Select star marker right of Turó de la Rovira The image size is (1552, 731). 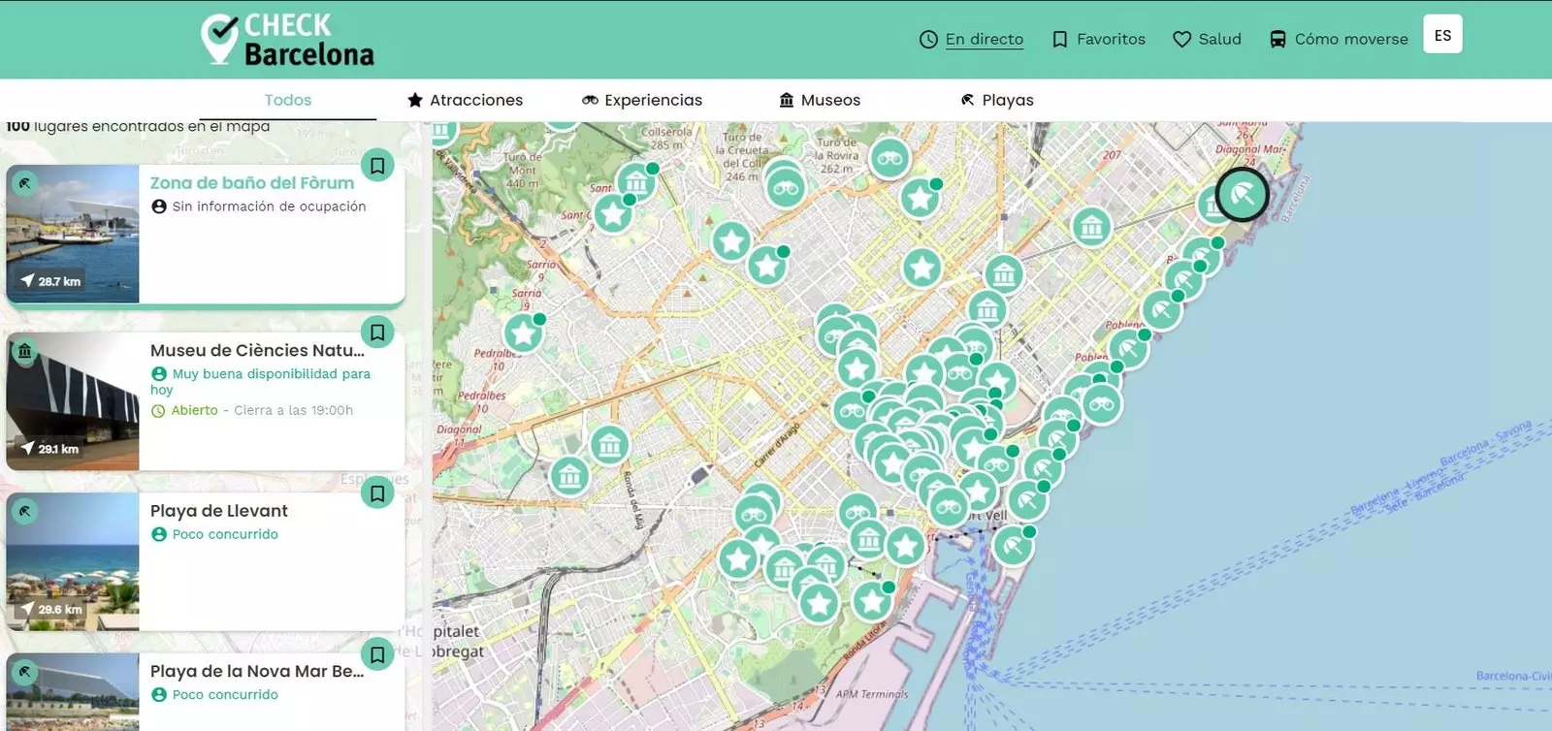coord(919,198)
